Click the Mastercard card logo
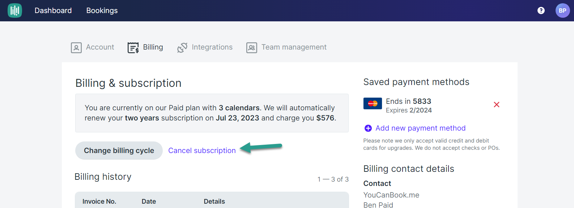The width and height of the screenshot is (574, 208). [373, 103]
